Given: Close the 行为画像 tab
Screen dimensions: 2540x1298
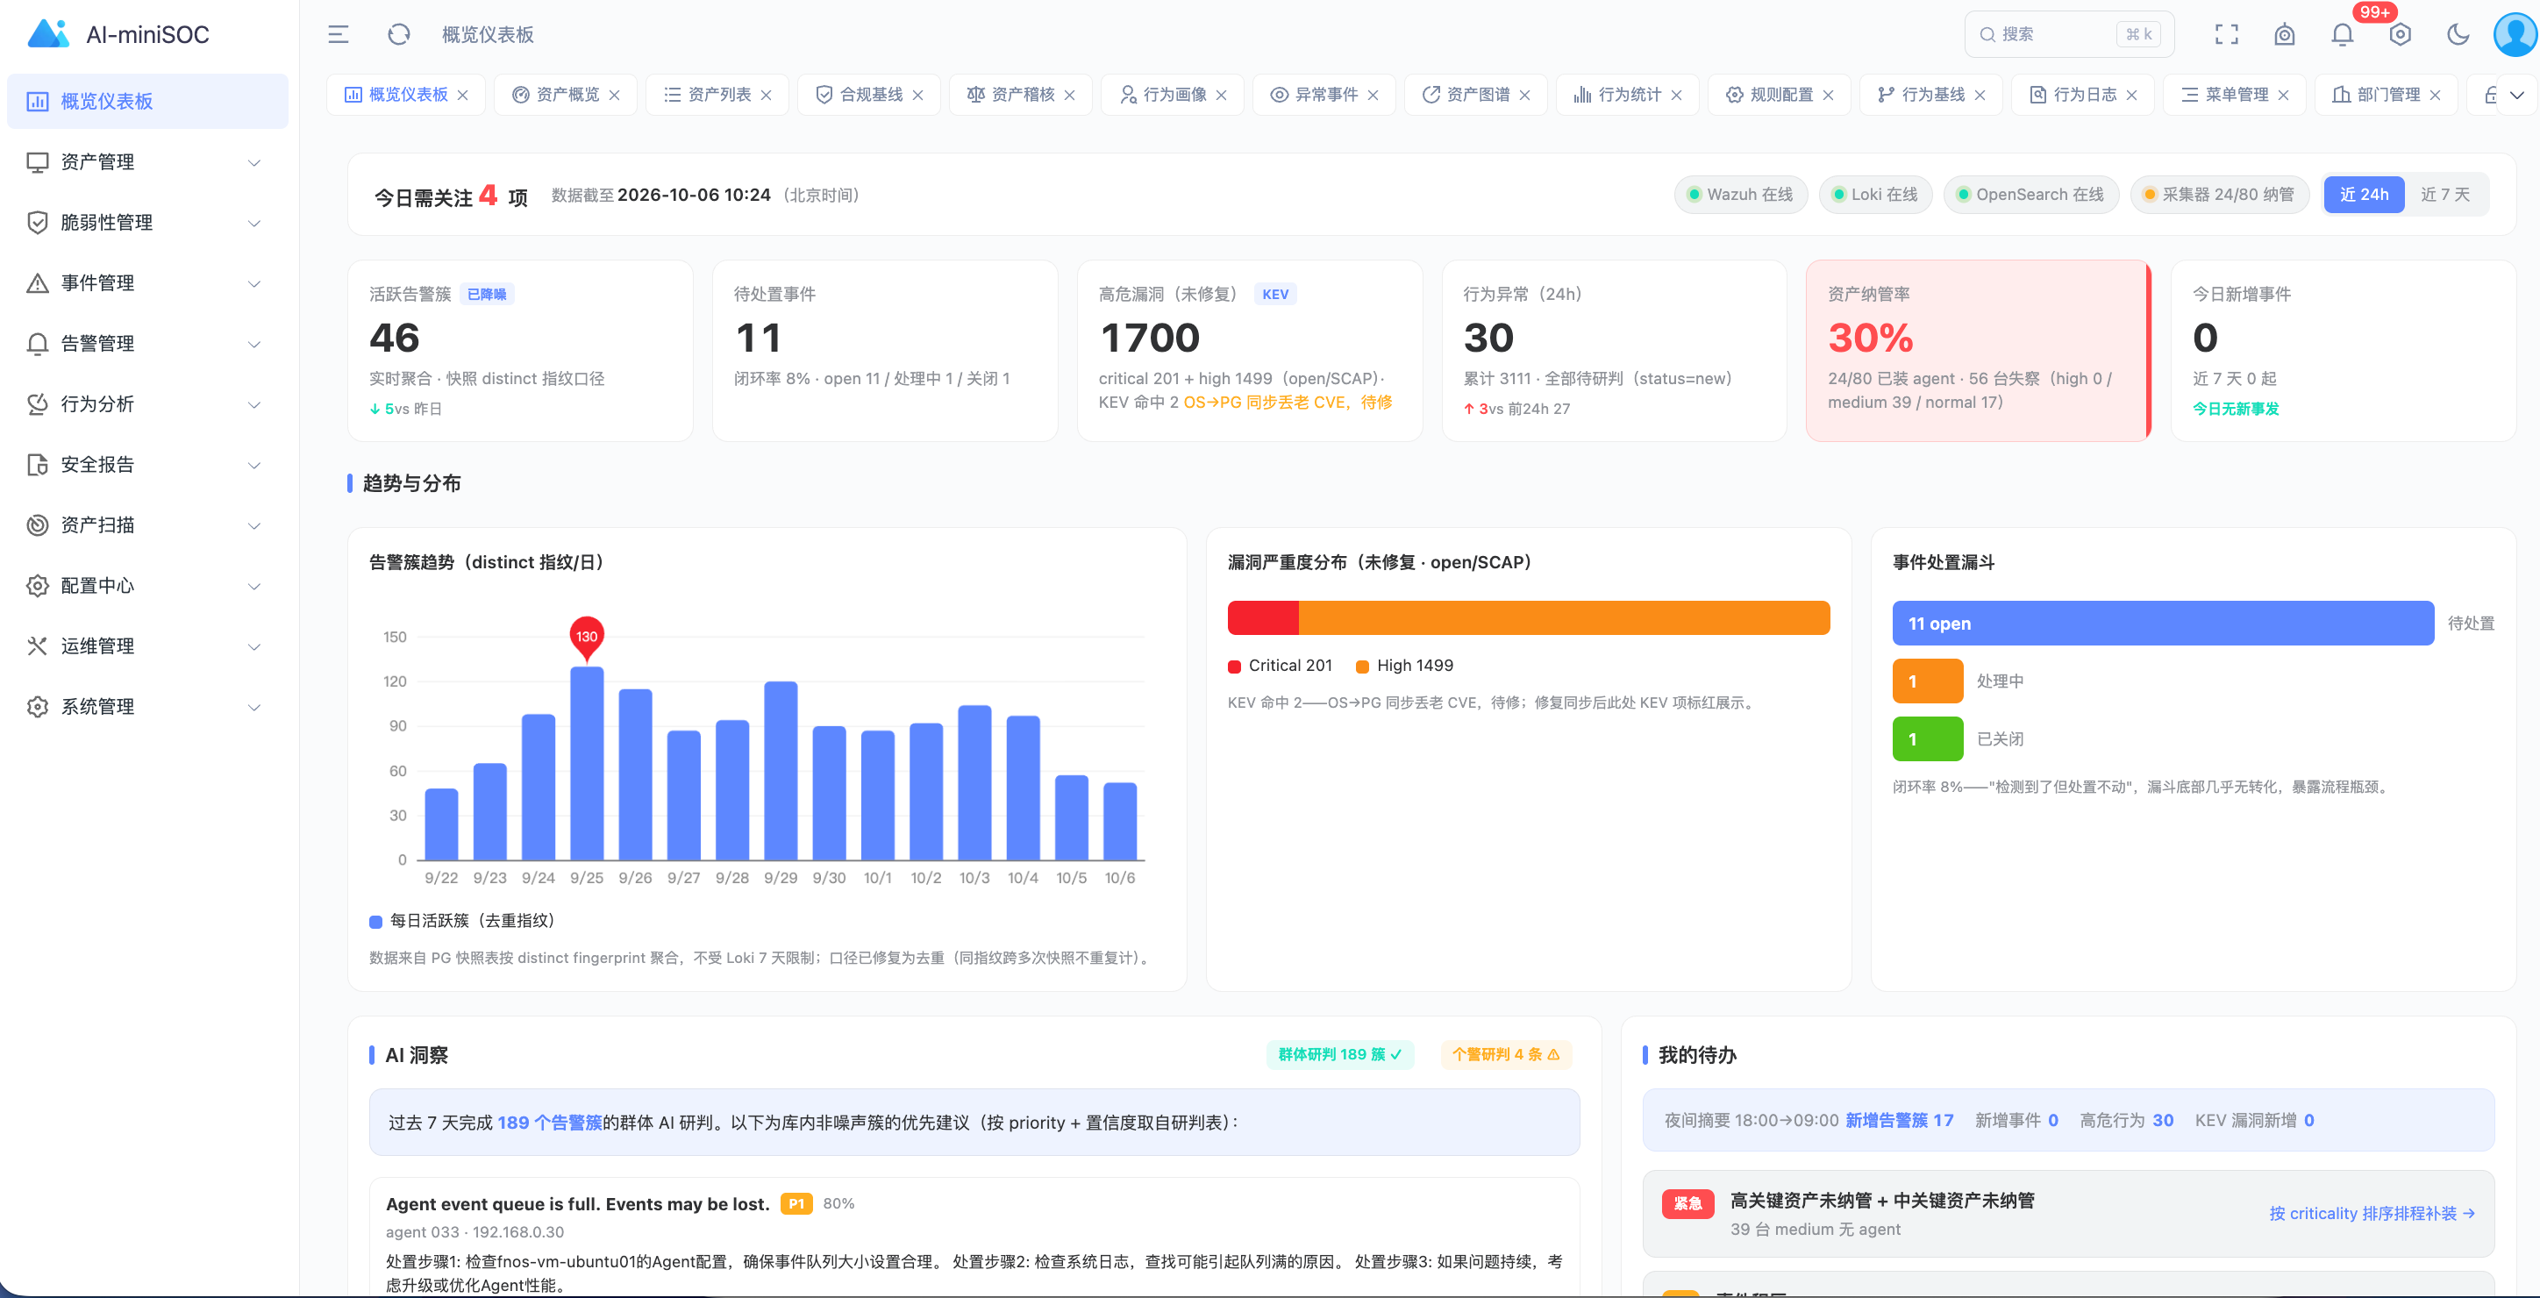Looking at the screenshot, I should (x=1222, y=95).
